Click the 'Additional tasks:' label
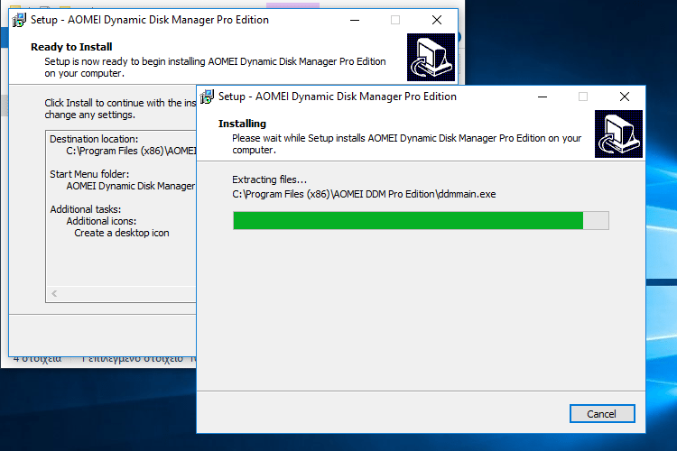The width and height of the screenshot is (677, 451). click(x=86, y=209)
